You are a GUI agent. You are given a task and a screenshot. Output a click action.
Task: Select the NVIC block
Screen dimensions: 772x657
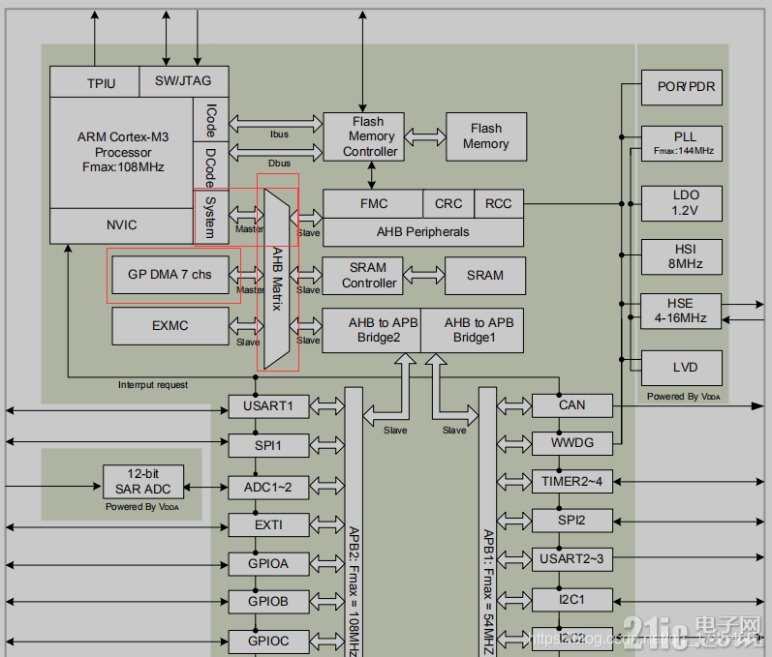122,225
